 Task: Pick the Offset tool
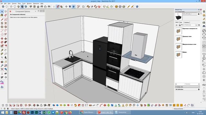coord(6,46)
